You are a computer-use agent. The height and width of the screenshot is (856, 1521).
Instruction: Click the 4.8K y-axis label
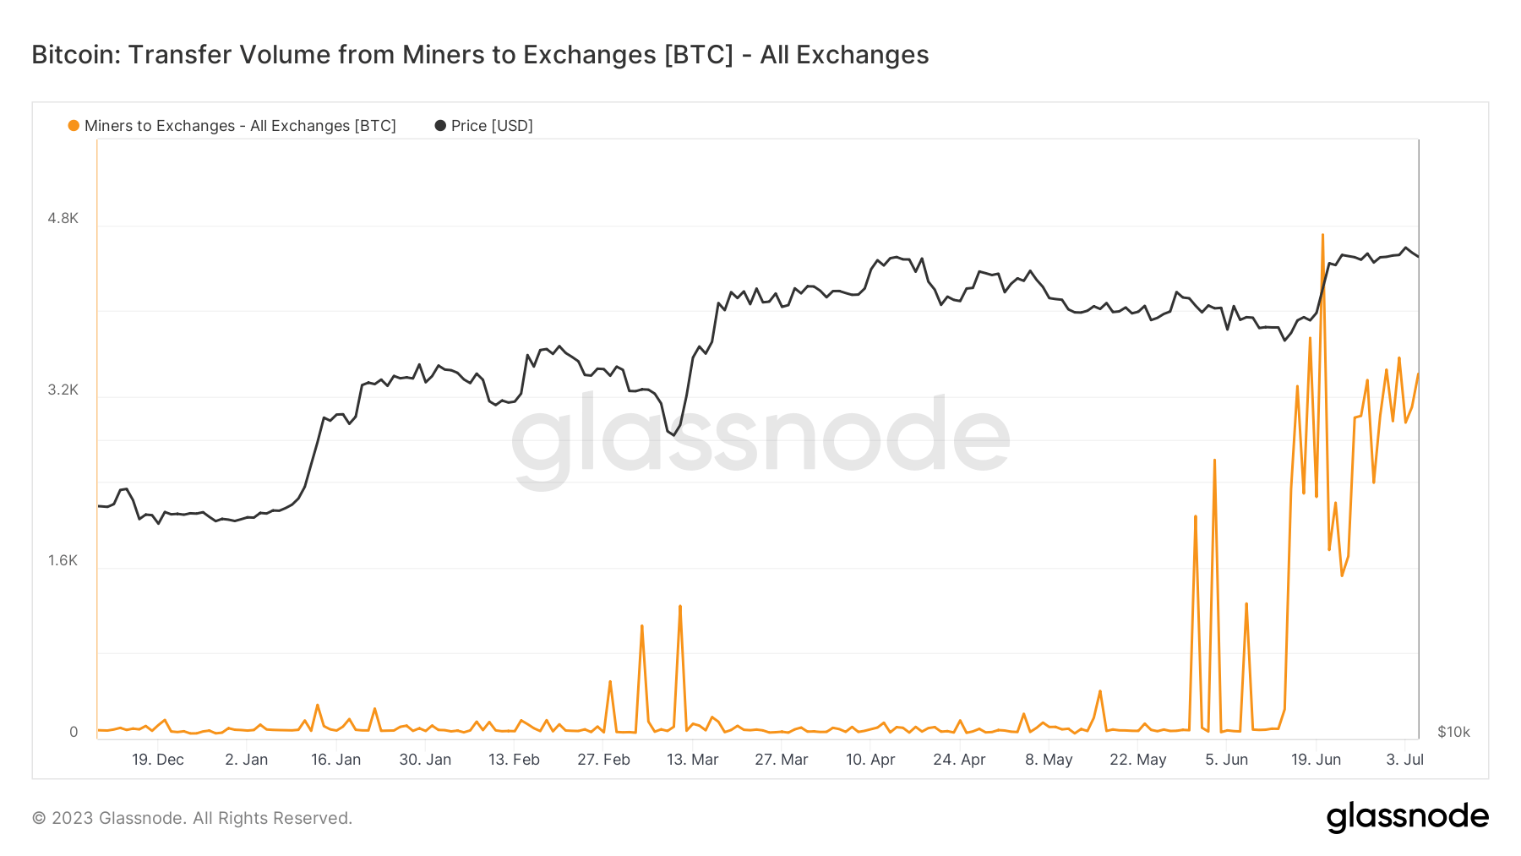pyautogui.click(x=63, y=218)
